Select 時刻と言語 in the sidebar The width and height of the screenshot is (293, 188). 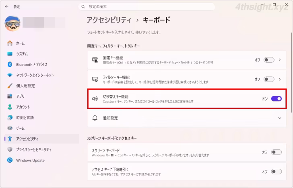pos(42,117)
